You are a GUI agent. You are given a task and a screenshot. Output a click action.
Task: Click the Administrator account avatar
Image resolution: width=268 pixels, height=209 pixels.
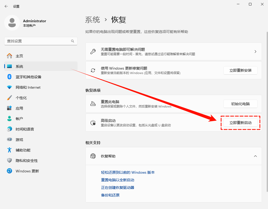point(12,23)
